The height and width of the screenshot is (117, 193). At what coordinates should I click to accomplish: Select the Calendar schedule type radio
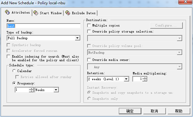pos(14,71)
